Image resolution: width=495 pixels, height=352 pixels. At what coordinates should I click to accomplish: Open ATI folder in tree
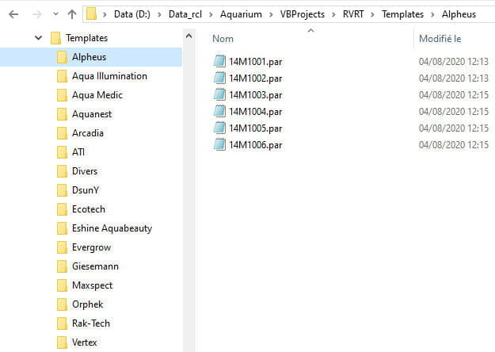click(78, 152)
